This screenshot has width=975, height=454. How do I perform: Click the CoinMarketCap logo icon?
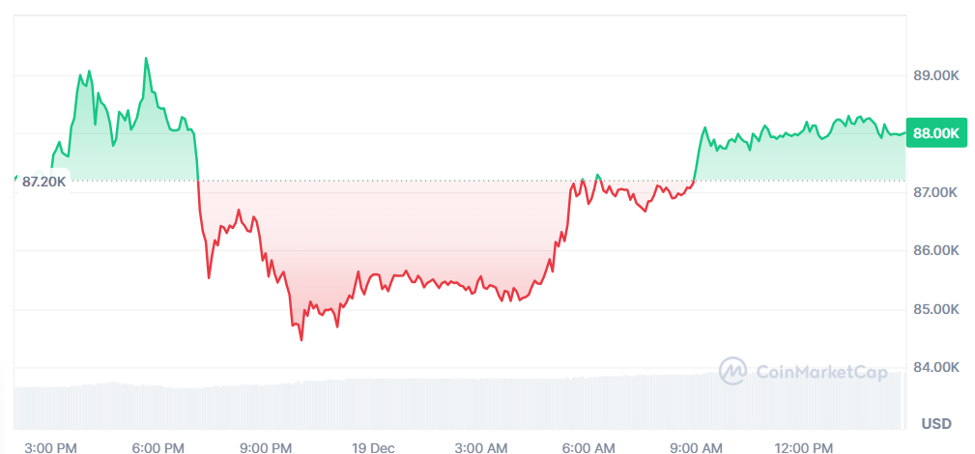click(x=732, y=371)
